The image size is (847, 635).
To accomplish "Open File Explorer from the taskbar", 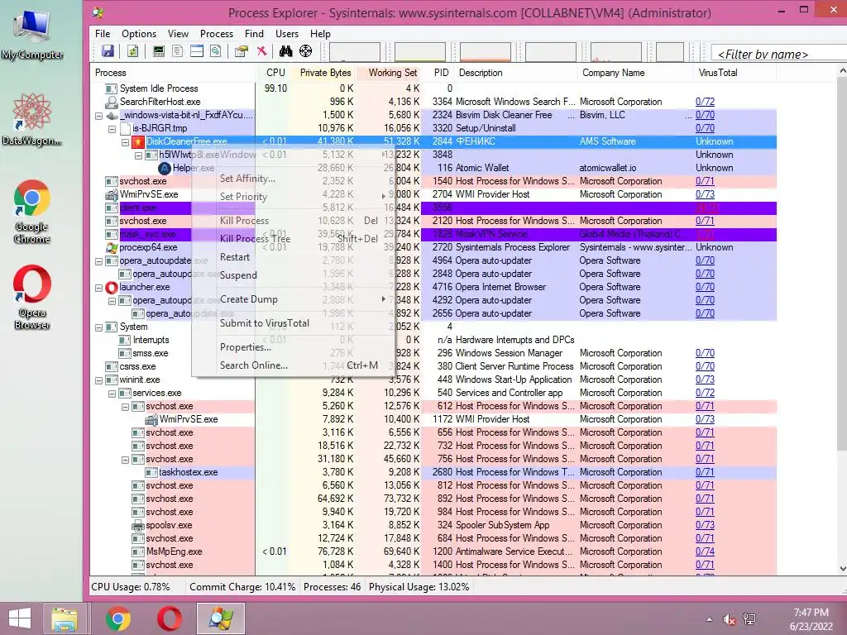I will [65, 618].
